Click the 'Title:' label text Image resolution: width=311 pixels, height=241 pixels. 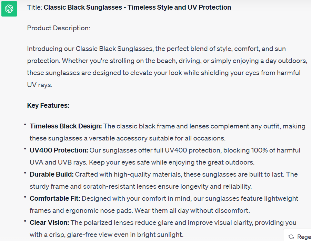click(34, 7)
